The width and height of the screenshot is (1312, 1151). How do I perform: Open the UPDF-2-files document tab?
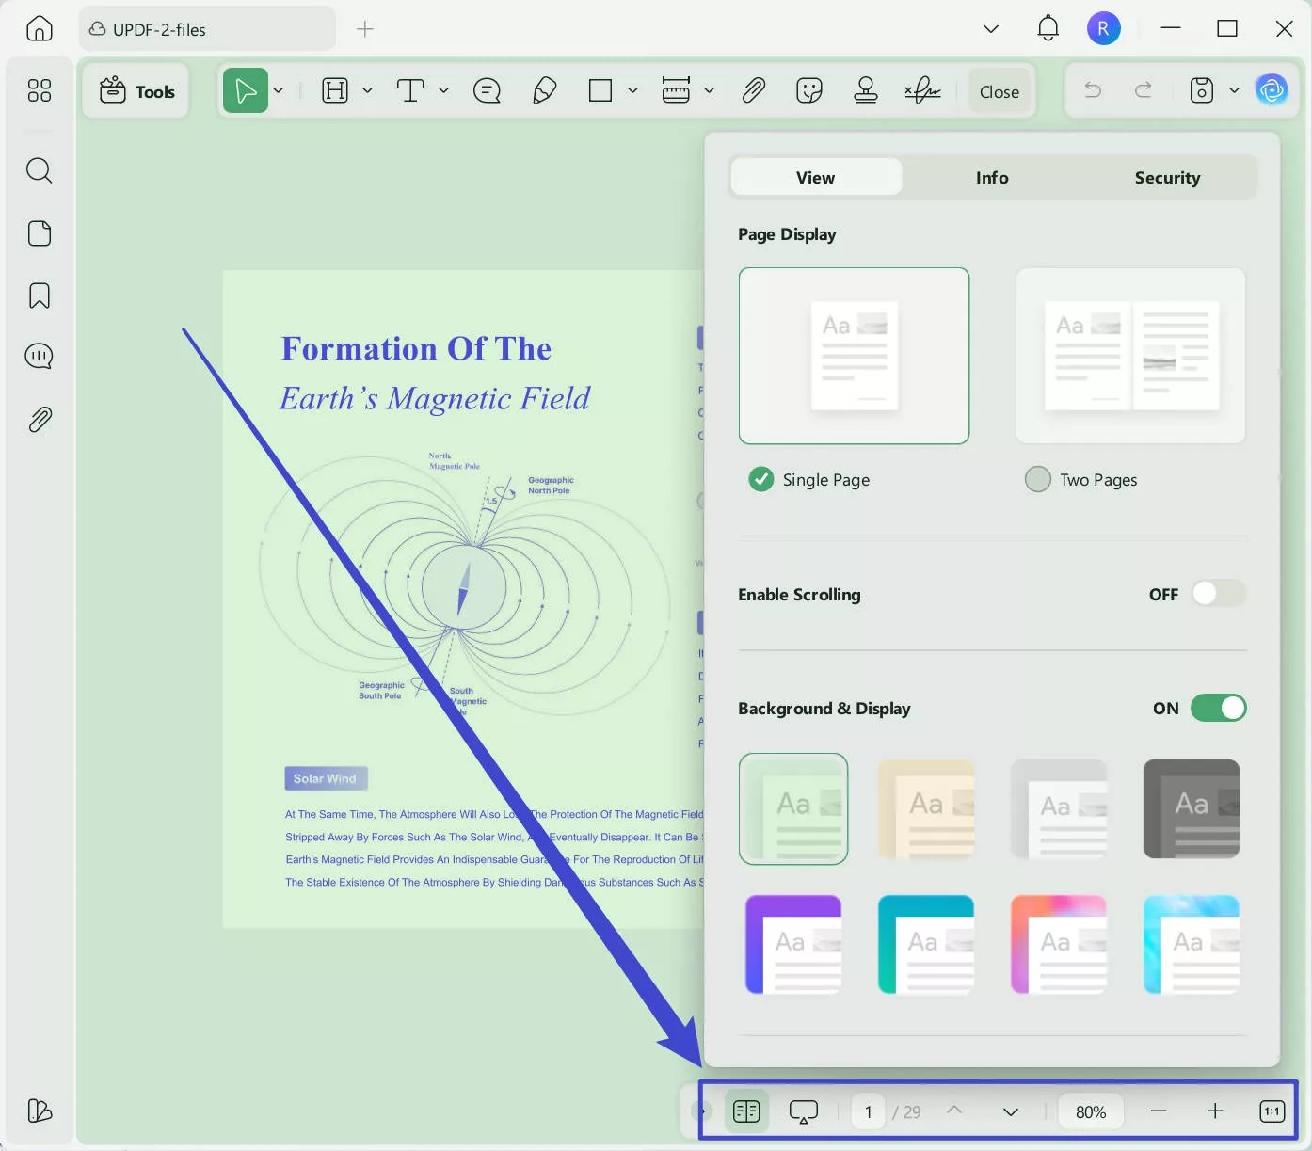[207, 29]
